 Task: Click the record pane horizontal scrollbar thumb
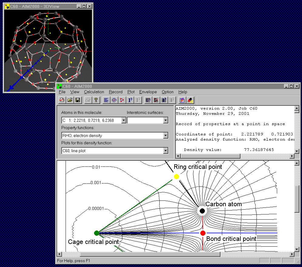[210, 156]
